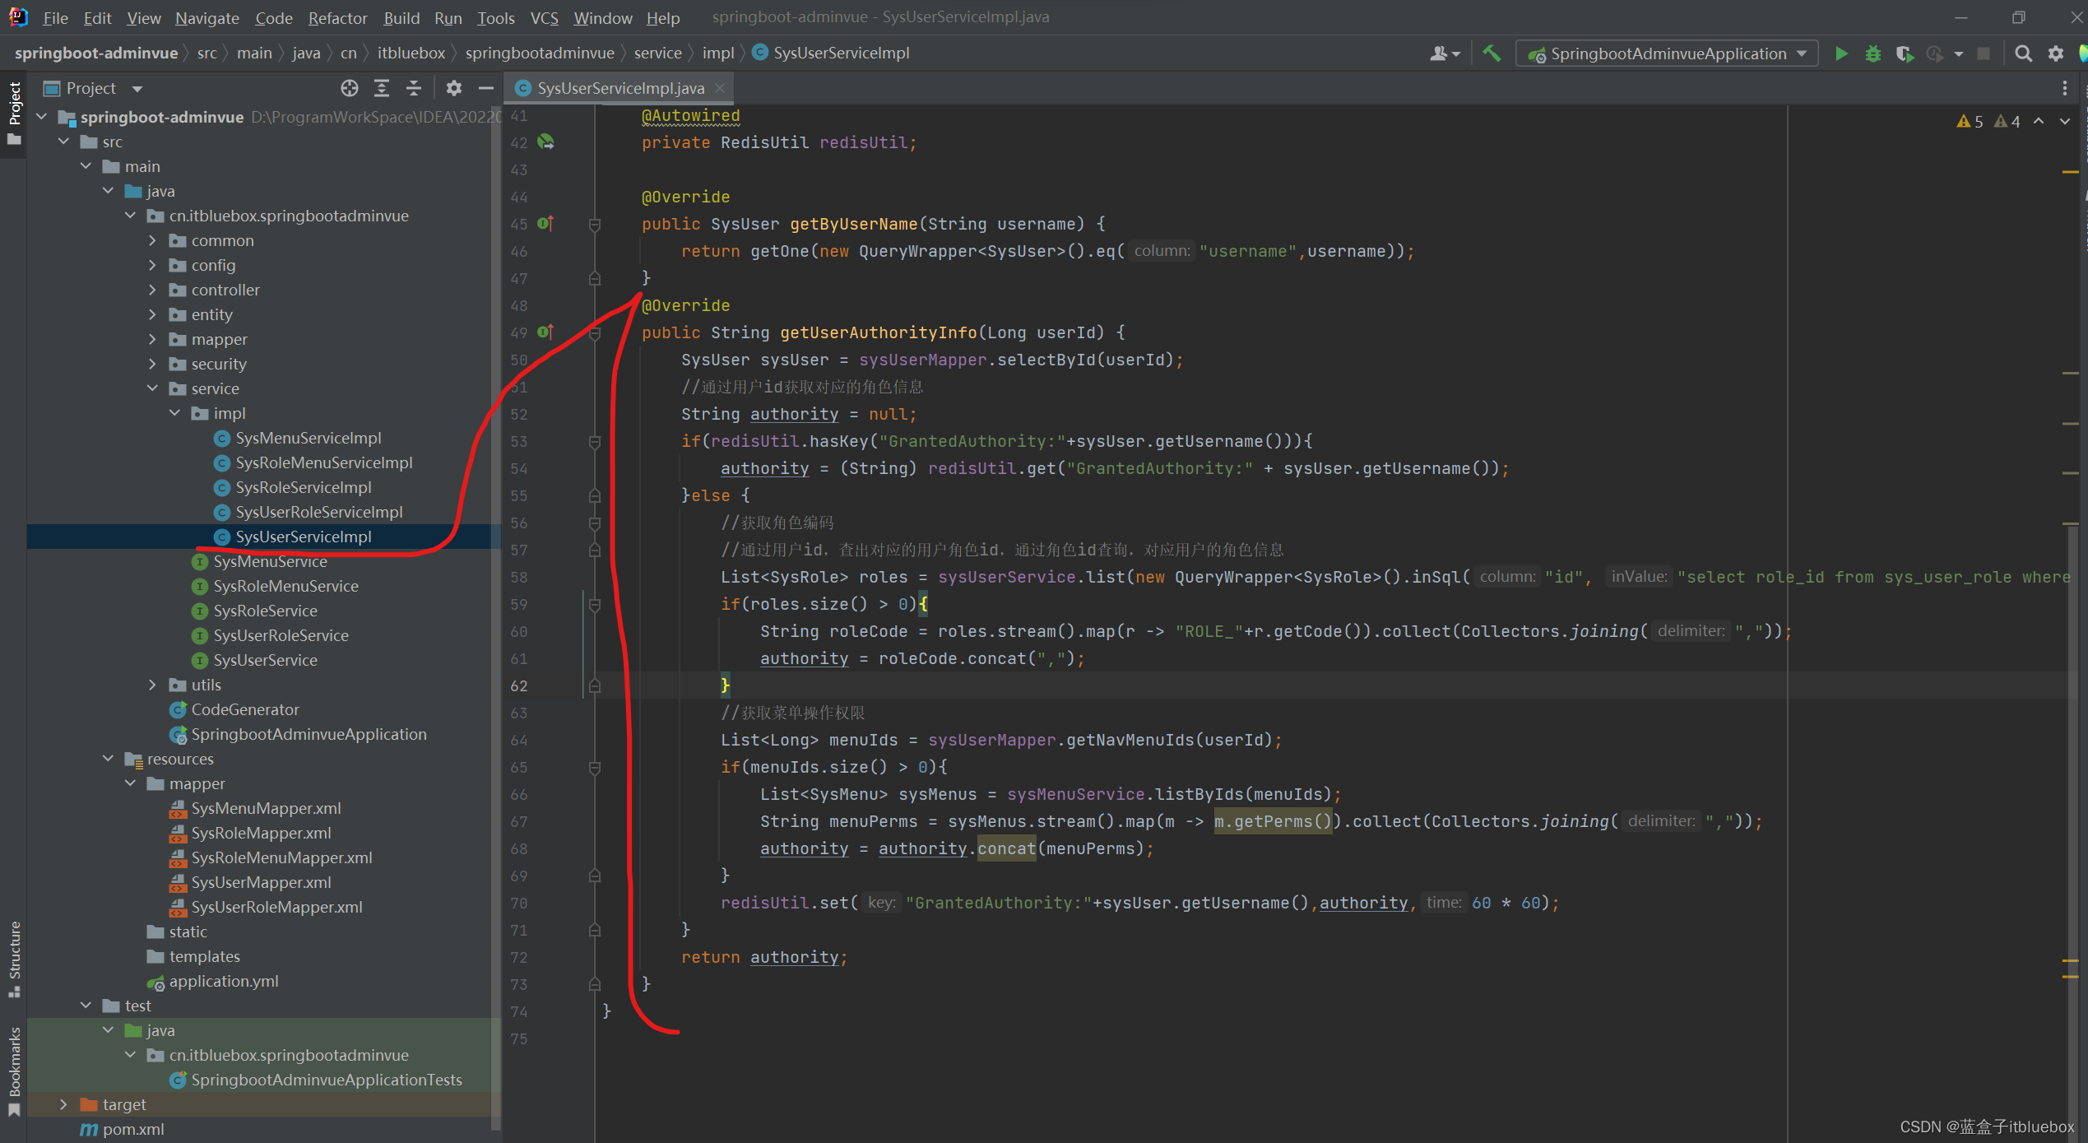
Task: Click the Run application green play icon
Action: tap(1841, 53)
